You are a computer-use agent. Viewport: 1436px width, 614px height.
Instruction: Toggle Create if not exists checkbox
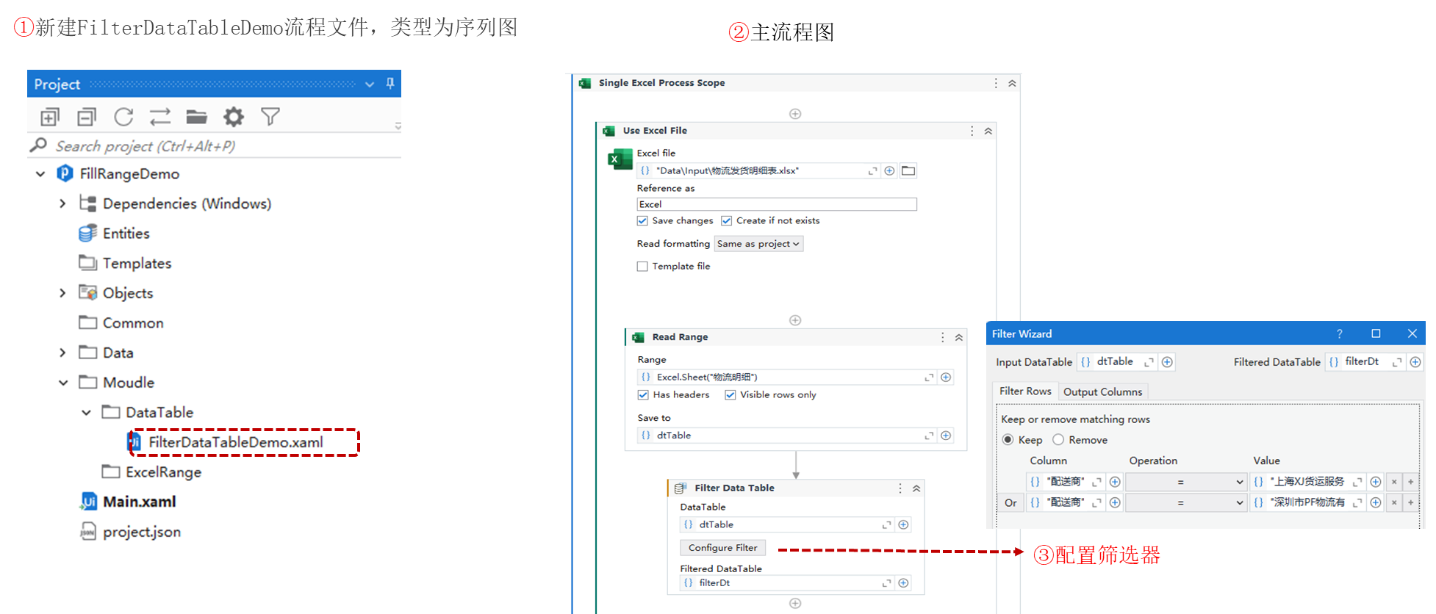[726, 220]
